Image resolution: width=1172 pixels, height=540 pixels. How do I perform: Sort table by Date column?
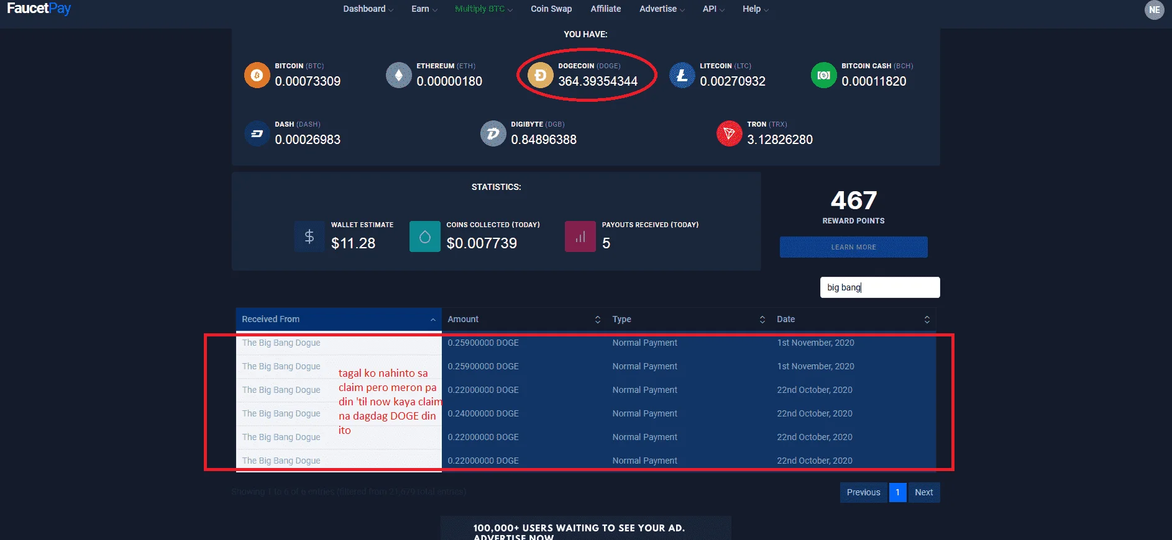click(853, 319)
